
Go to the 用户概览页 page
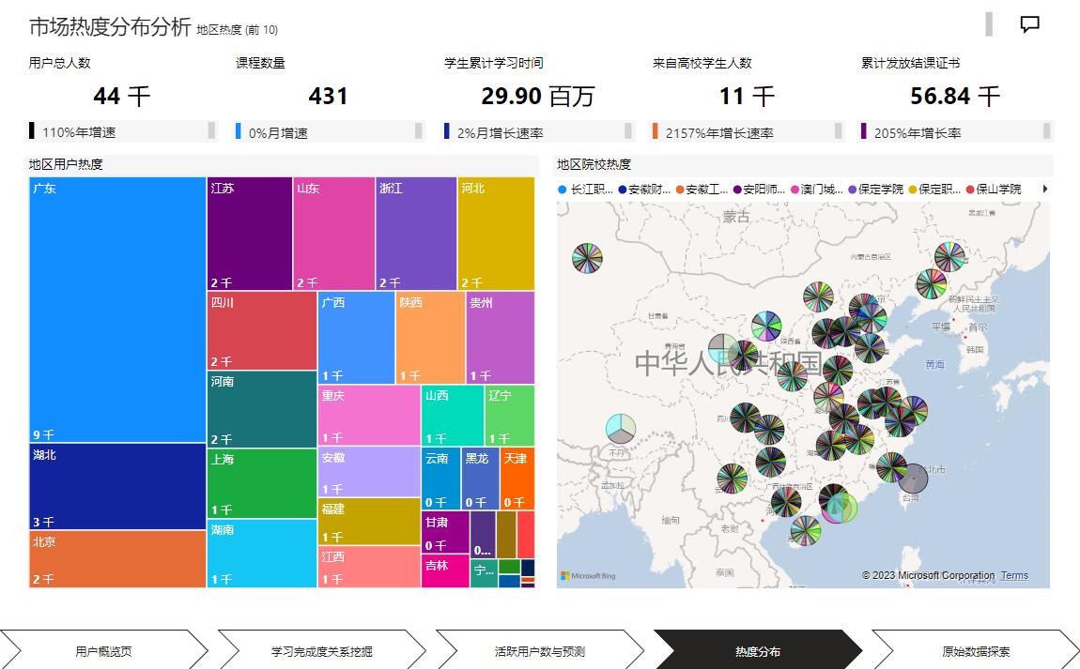tap(103, 650)
